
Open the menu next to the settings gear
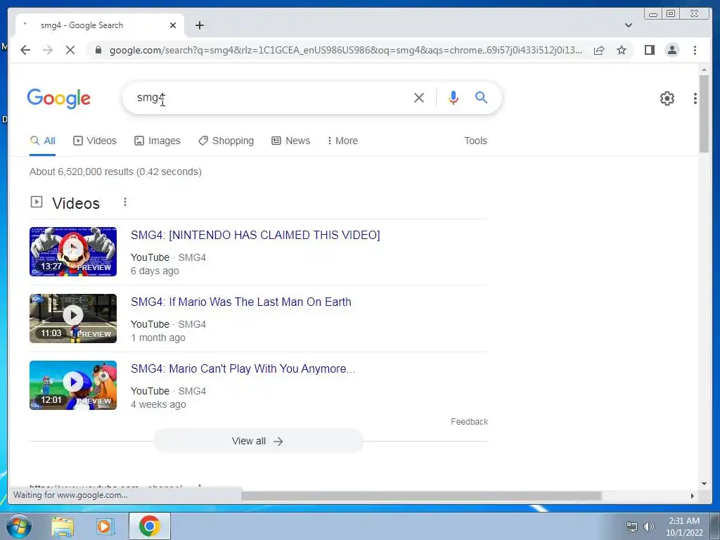695,98
